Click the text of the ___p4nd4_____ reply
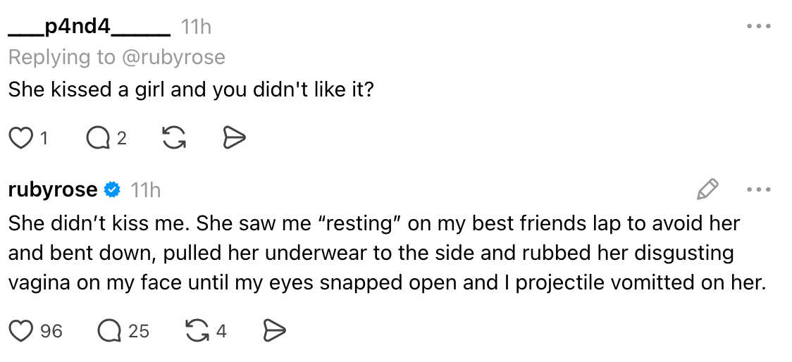 [190, 90]
